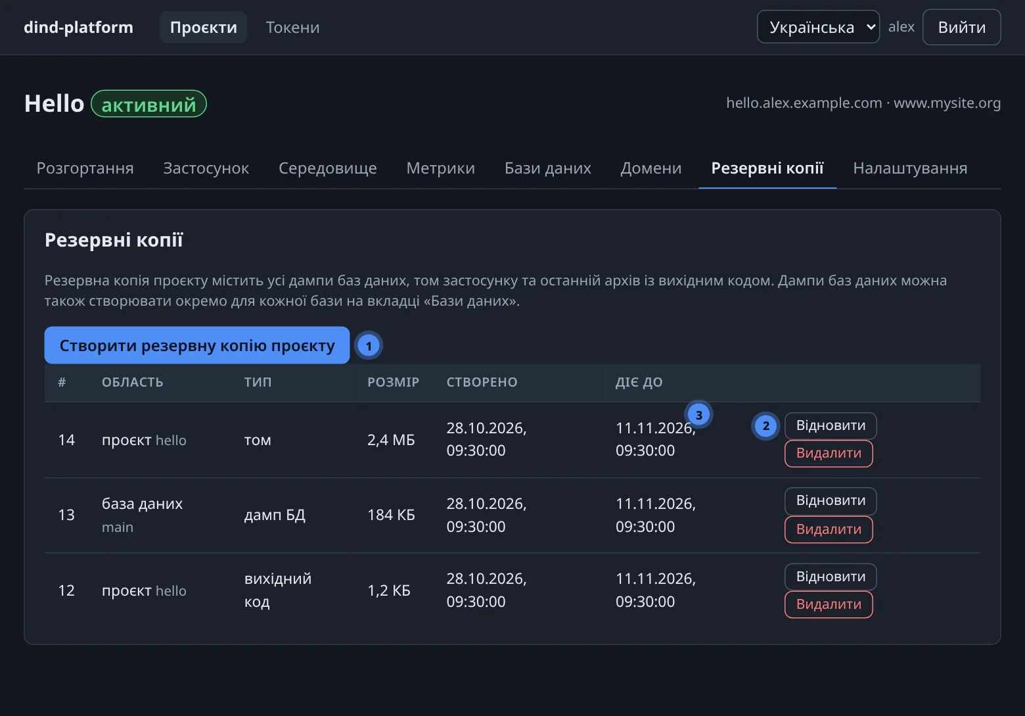Switch to the Домени tab
This screenshot has height=716, width=1025.
point(651,168)
